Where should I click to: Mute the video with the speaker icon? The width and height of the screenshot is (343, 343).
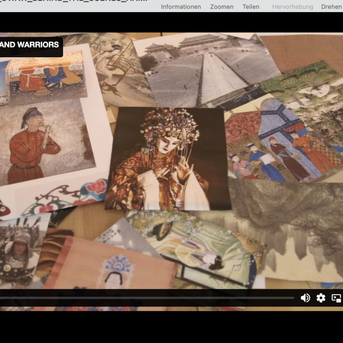coord(305,298)
